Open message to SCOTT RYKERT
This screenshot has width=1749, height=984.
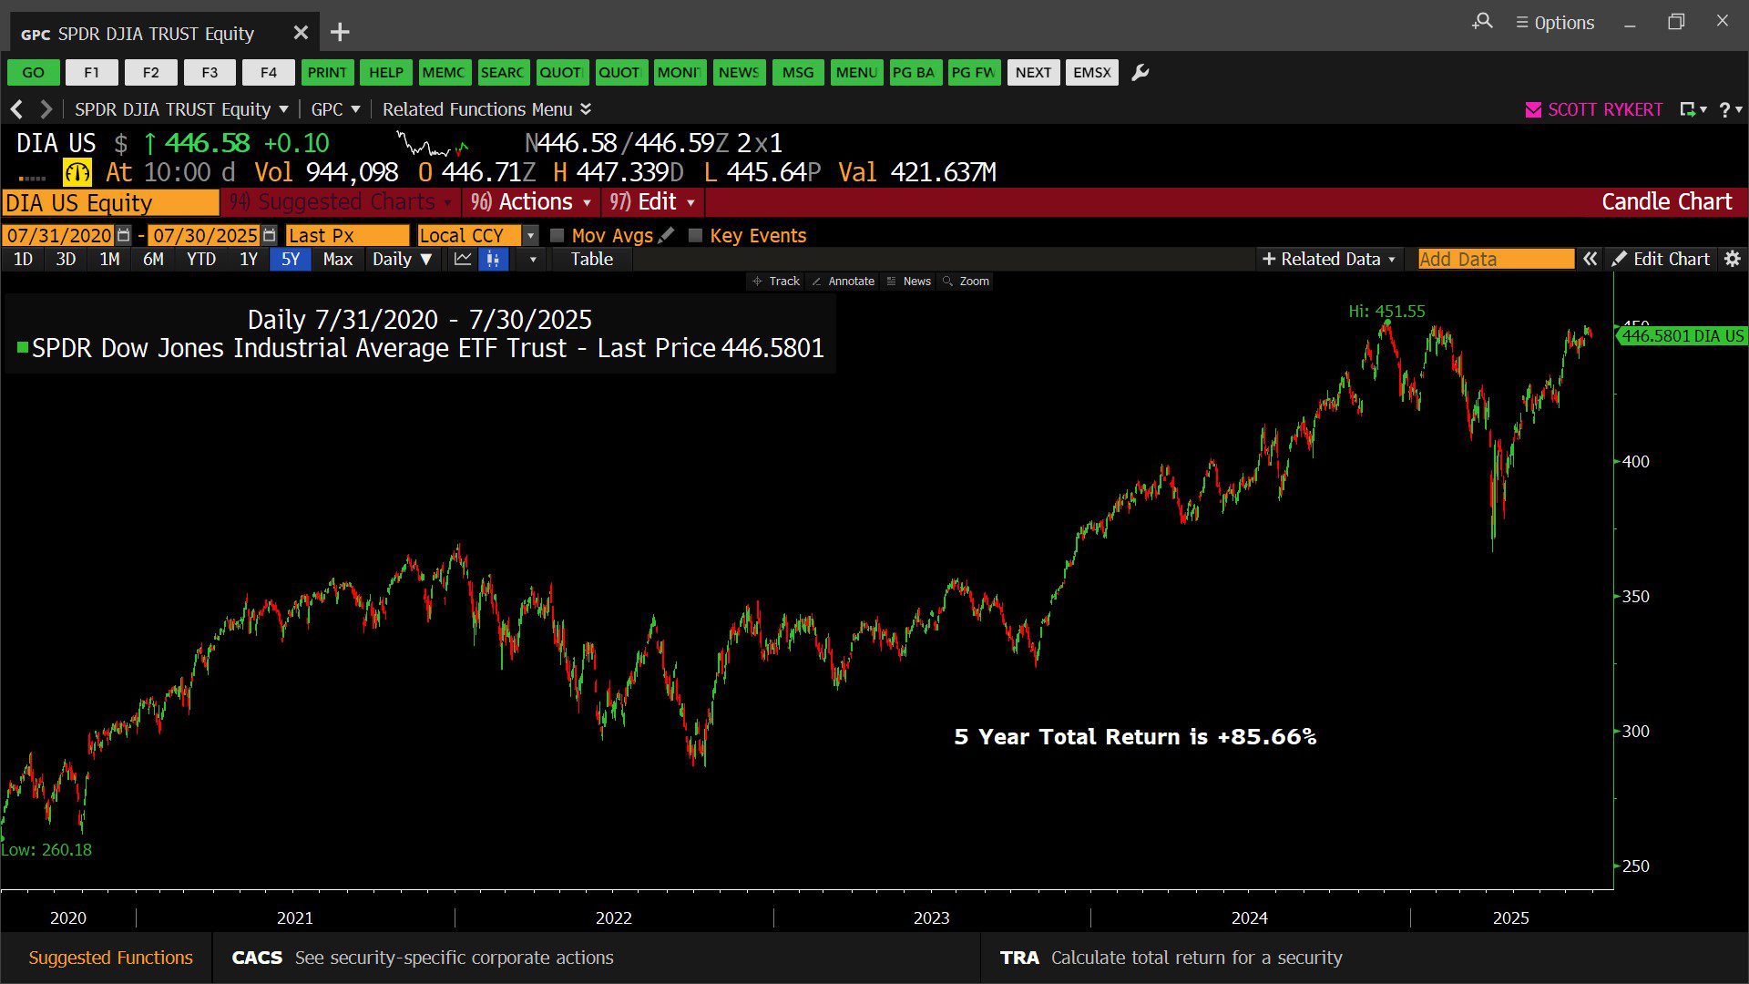point(1605,109)
